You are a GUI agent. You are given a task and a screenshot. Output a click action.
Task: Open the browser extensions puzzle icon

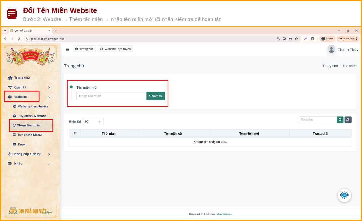tap(313, 39)
